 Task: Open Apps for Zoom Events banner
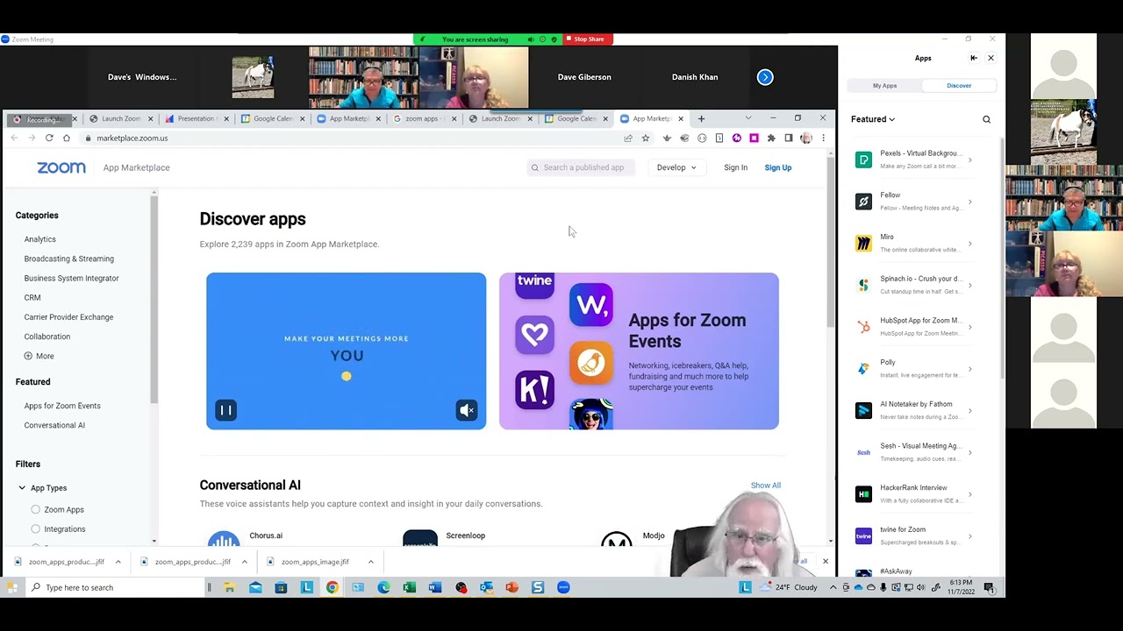pos(639,351)
